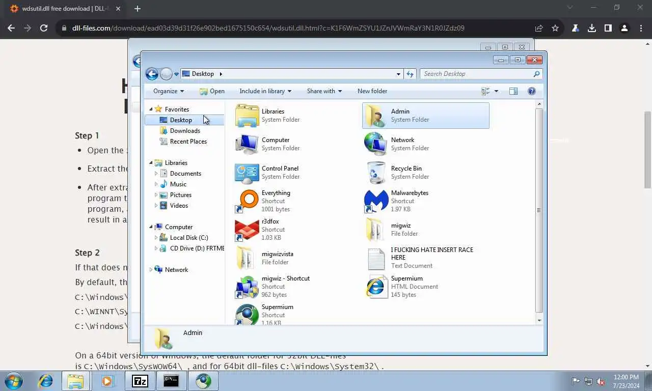Select the r3dfox shortcut icon

pos(247,230)
